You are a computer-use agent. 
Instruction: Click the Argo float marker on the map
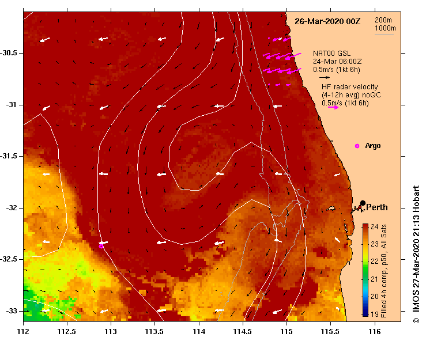point(101,247)
